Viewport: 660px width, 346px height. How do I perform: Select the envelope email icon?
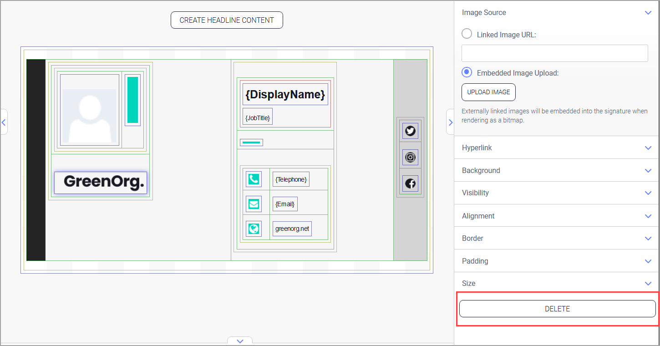coord(254,204)
